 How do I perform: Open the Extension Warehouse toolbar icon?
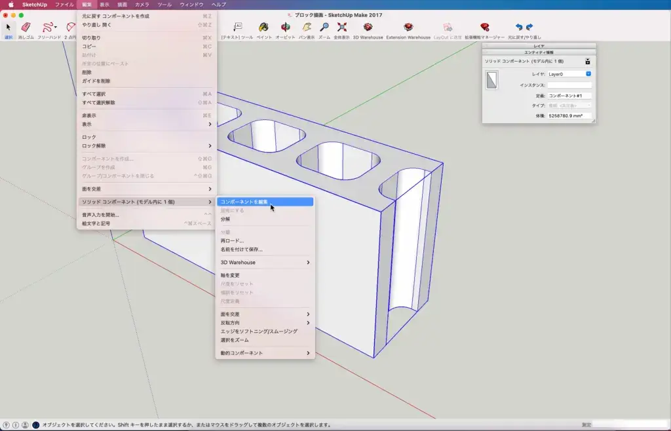tap(408, 28)
